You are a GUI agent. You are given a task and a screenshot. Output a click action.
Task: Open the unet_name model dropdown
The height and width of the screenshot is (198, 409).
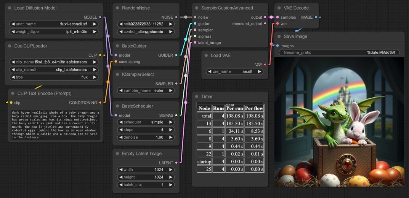[x=54, y=24]
